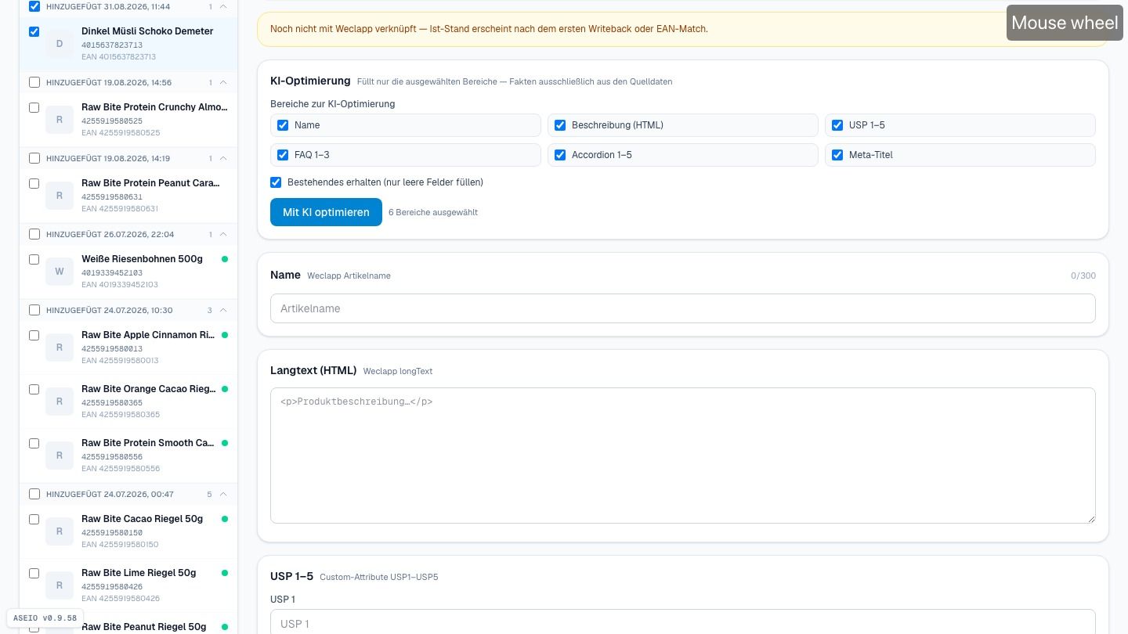Image resolution: width=1128 pixels, height=634 pixels.
Task: Uncheck the USP 1–5 checkbox
Action: [x=837, y=125]
